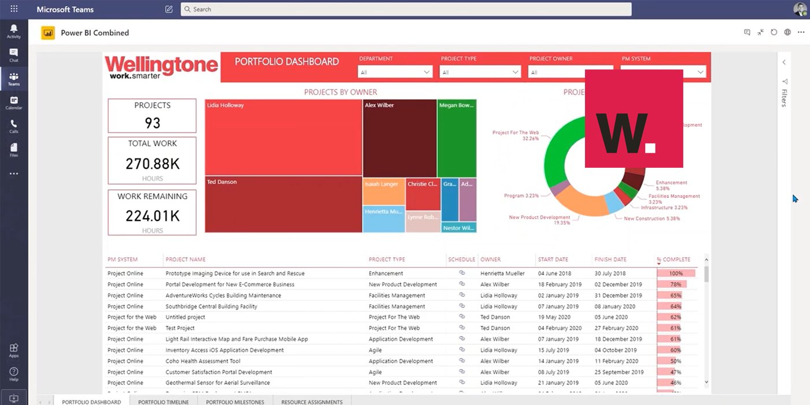Open the Apps store in sidebar
Viewport: 810px width, 405px height.
[14, 351]
